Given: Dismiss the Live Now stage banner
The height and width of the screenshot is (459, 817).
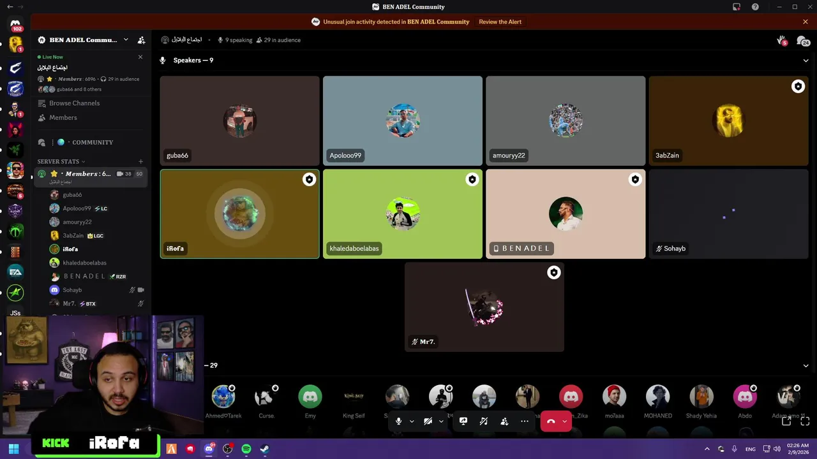Looking at the screenshot, I should coord(140,57).
